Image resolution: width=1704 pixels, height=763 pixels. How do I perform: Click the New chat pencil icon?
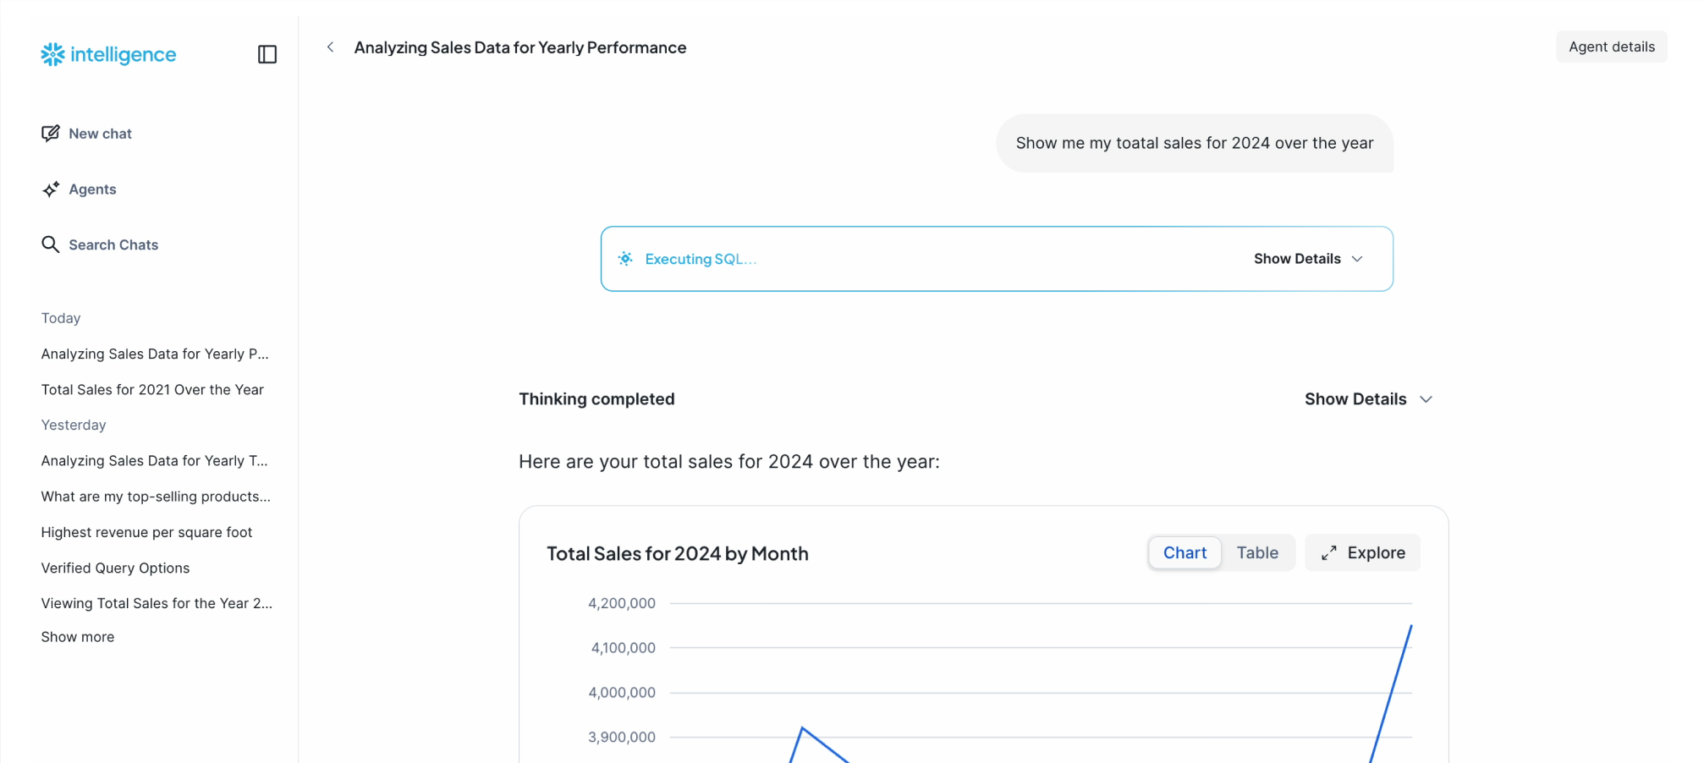51,134
